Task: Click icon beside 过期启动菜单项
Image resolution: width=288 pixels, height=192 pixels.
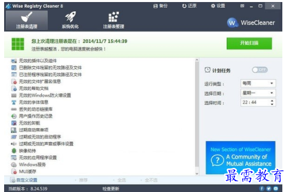Action: click(14, 130)
